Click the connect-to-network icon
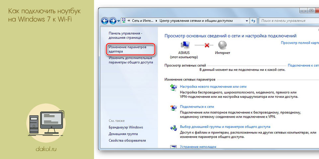The height and width of the screenshot is (159, 319). tap(173, 107)
